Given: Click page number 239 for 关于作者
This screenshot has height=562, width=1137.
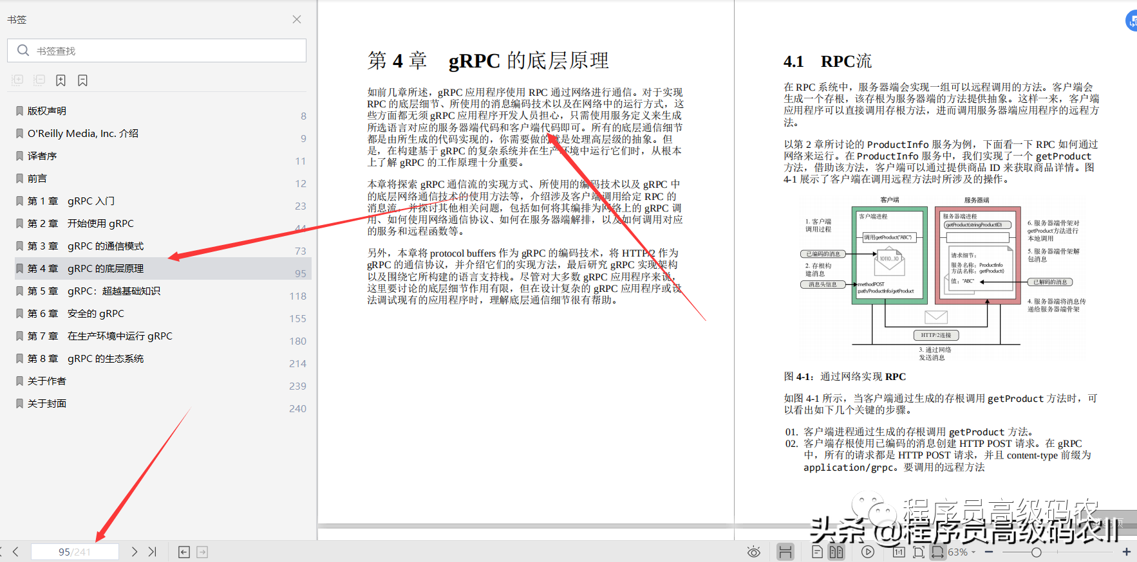Looking at the screenshot, I should pyautogui.click(x=298, y=386).
